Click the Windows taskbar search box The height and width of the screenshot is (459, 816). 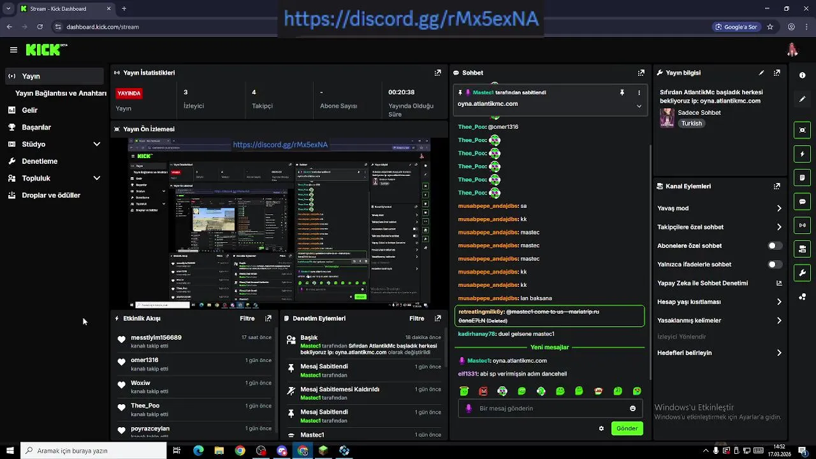pyautogui.click(x=94, y=451)
